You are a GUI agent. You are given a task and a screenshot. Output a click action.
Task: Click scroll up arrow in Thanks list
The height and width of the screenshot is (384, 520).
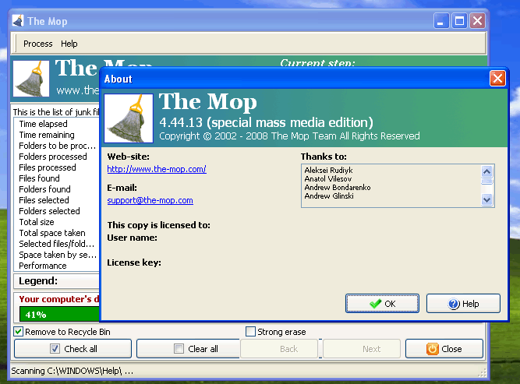point(486,171)
